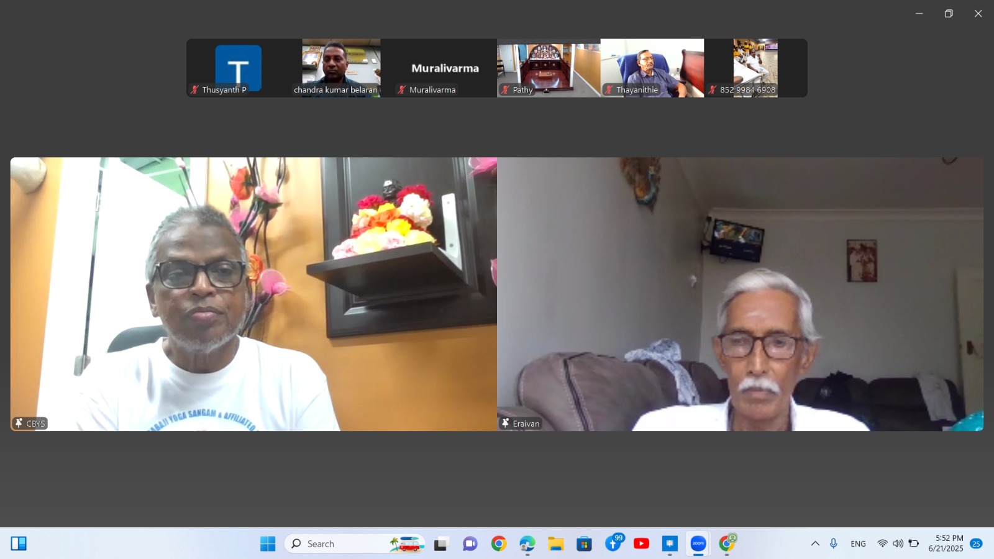Image resolution: width=994 pixels, height=559 pixels.
Task: Open Task View on taskbar
Action: point(441,543)
